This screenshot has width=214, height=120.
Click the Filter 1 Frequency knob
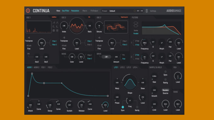[x=145, y=43]
